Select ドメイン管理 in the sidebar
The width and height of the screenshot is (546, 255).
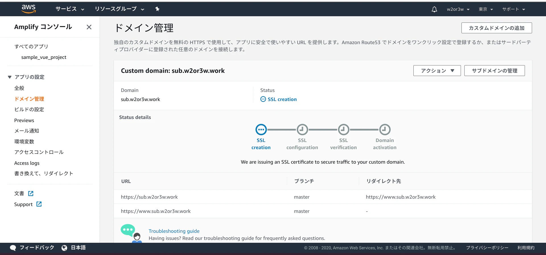tap(29, 99)
